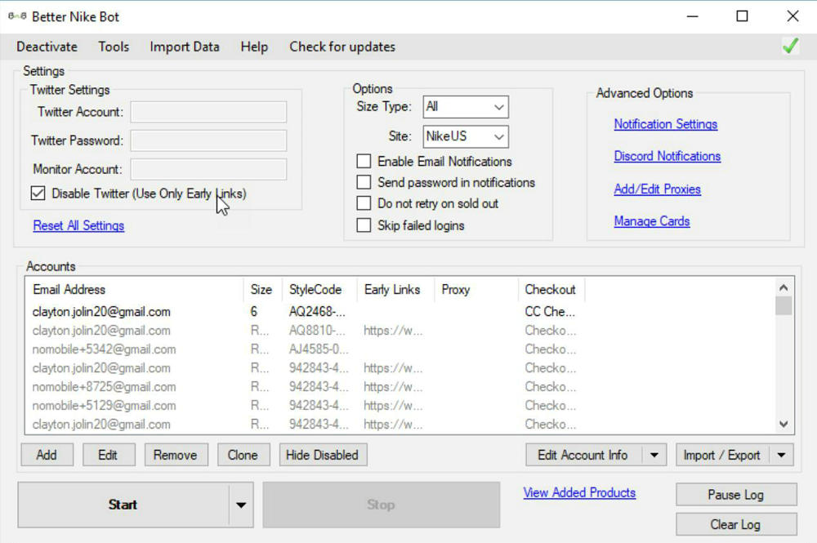Open Notification Settings link
The width and height of the screenshot is (817, 543).
[x=665, y=124]
